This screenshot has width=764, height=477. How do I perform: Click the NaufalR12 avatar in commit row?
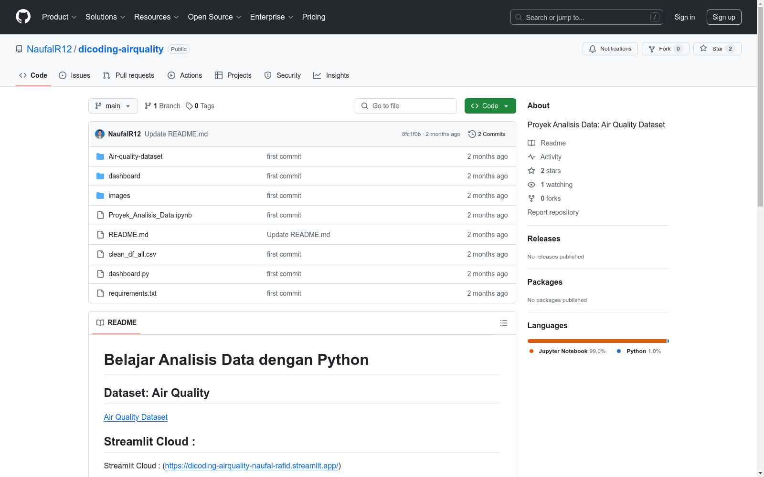[100, 134]
